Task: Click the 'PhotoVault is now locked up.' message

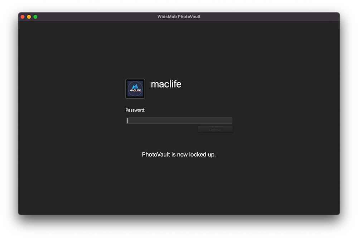Action: tap(179, 155)
